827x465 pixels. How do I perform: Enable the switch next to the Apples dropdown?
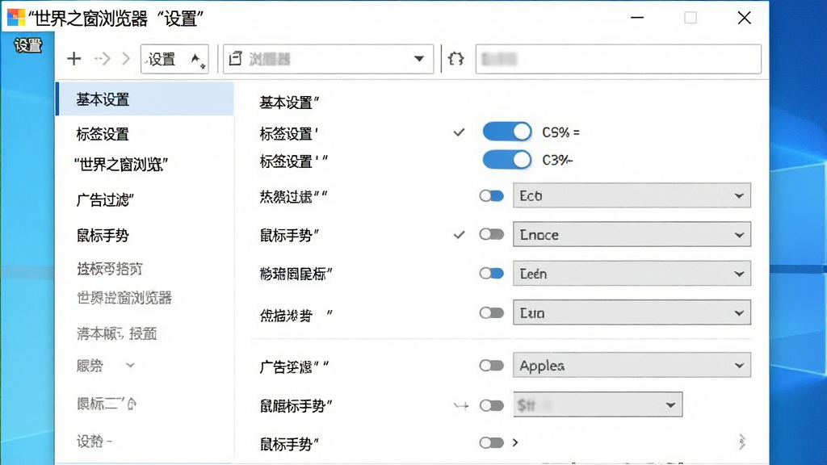(x=492, y=366)
